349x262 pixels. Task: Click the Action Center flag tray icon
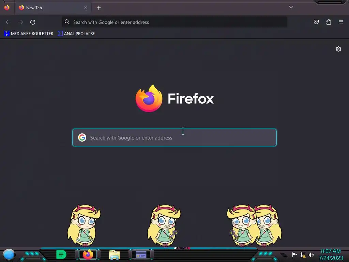pos(294,254)
